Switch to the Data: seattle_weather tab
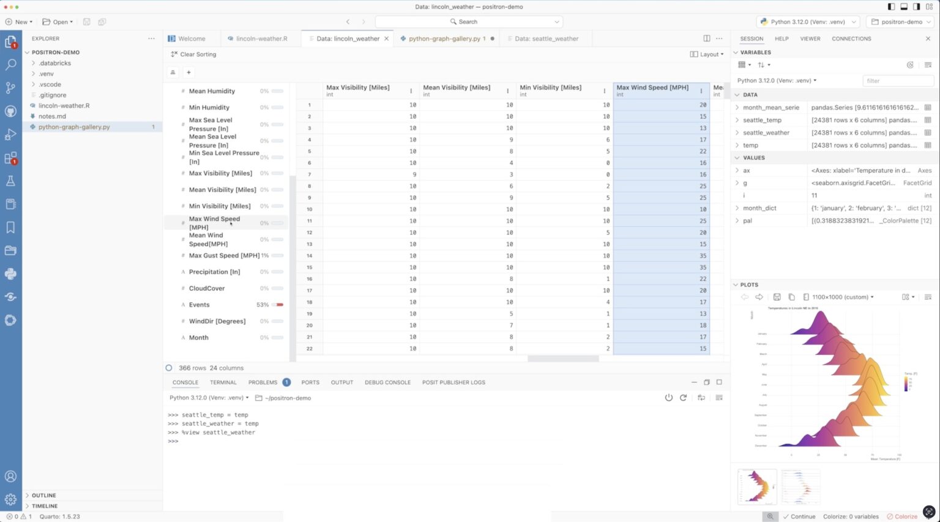 pos(545,38)
